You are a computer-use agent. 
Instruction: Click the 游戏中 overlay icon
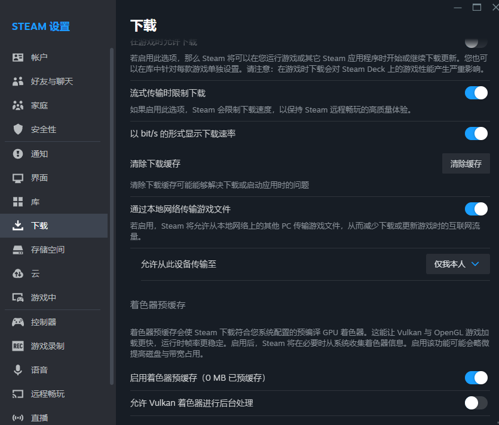pyautogui.click(x=18, y=297)
